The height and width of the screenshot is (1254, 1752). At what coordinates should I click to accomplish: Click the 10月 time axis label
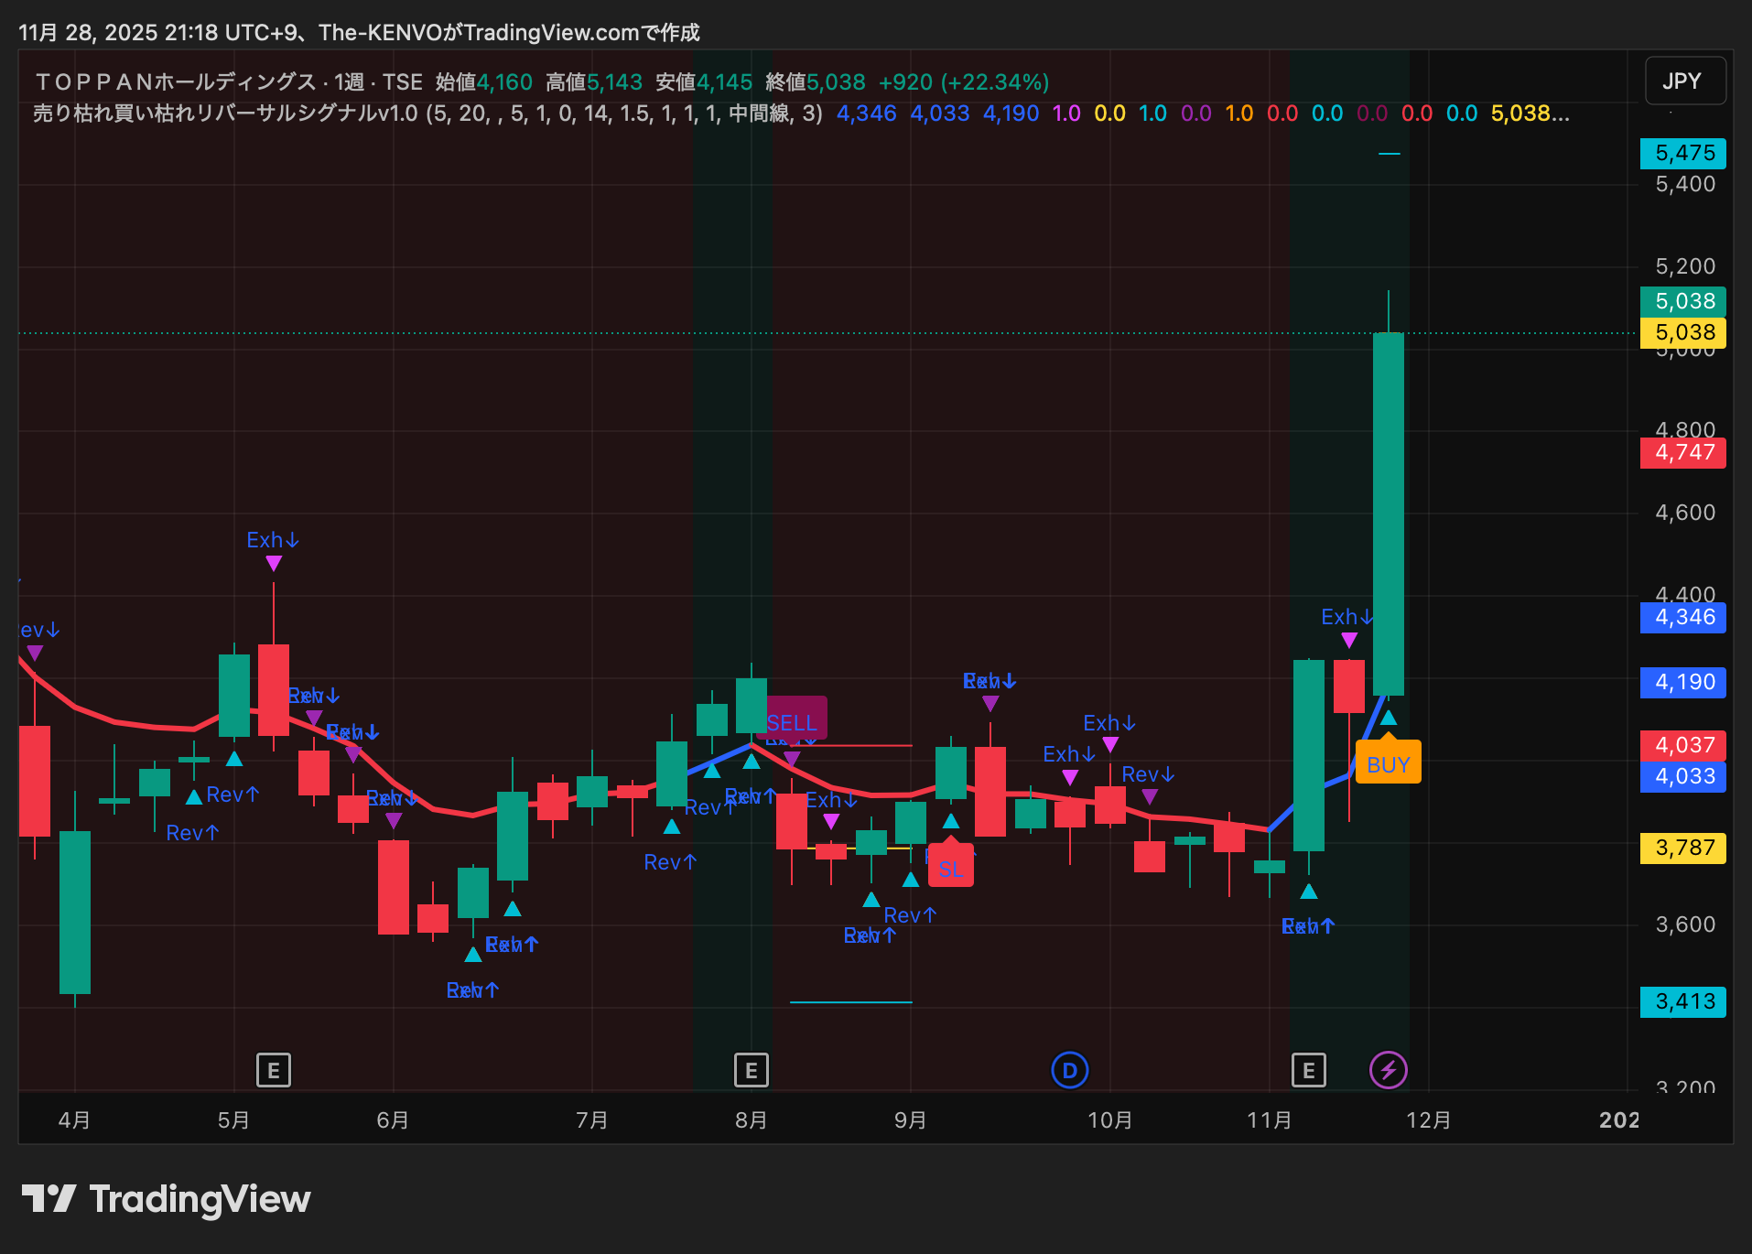1109,1120
